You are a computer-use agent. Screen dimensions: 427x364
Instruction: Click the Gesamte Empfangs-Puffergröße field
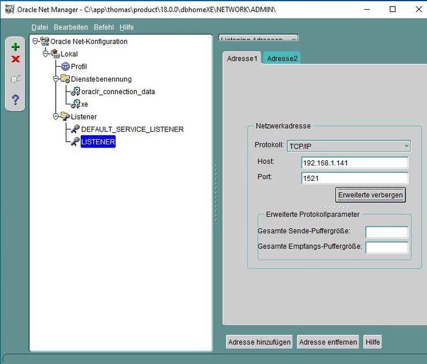point(387,248)
